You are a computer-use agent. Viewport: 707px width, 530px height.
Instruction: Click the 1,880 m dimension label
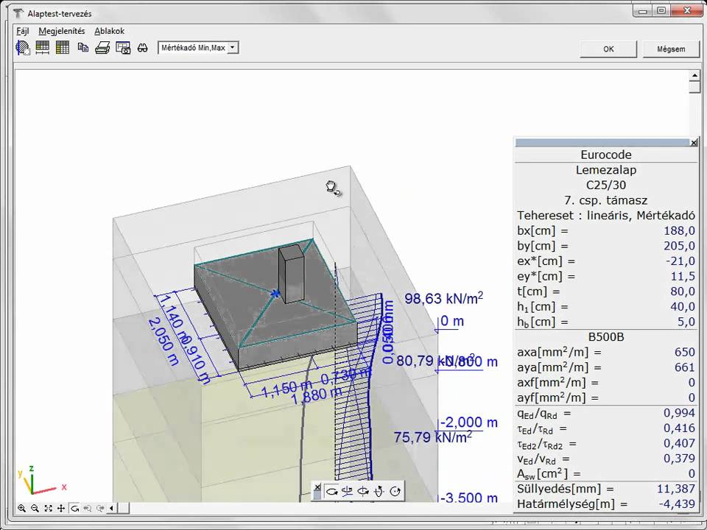tap(317, 395)
